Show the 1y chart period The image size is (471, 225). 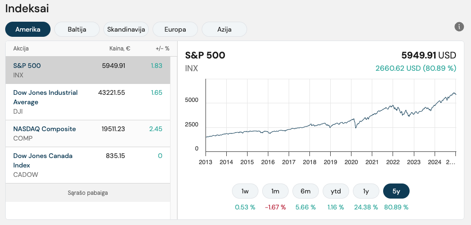click(366, 191)
